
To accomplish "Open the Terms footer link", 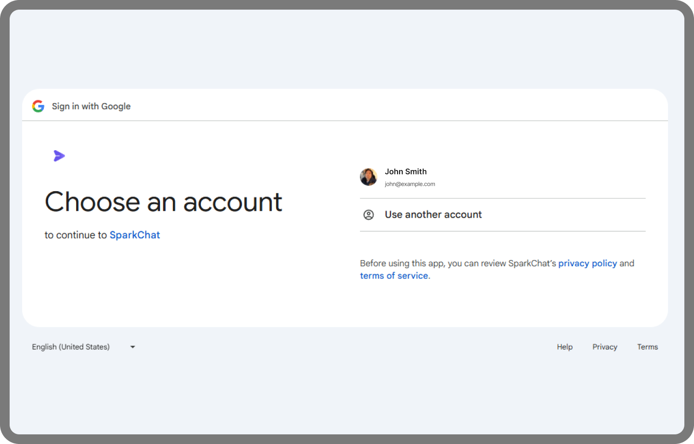I will coord(647,347).
